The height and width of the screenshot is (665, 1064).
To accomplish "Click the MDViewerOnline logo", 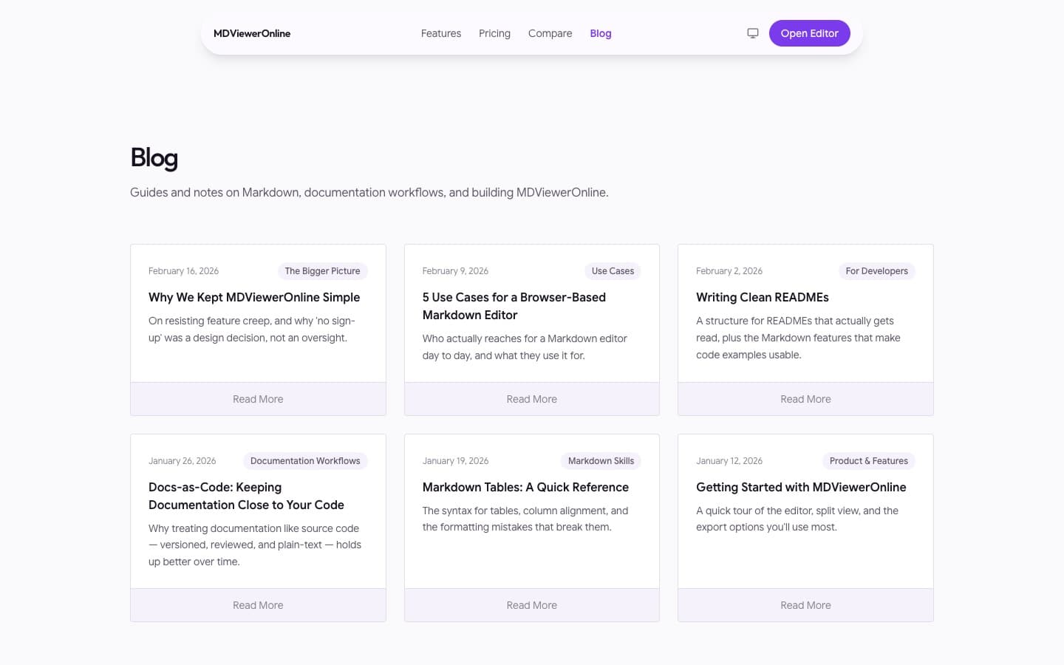I will (x=252, y=33).
